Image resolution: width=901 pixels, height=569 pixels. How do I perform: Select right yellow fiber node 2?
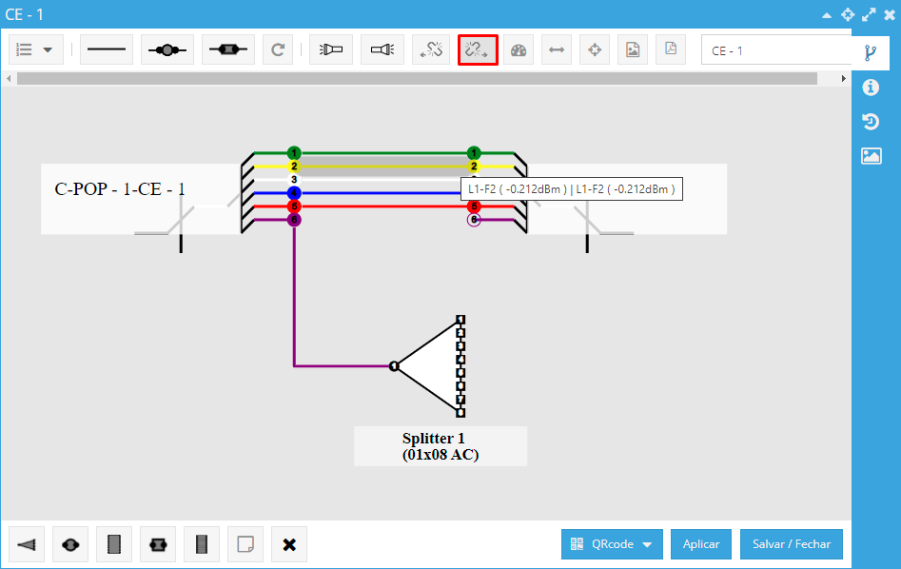click(474, 167)
